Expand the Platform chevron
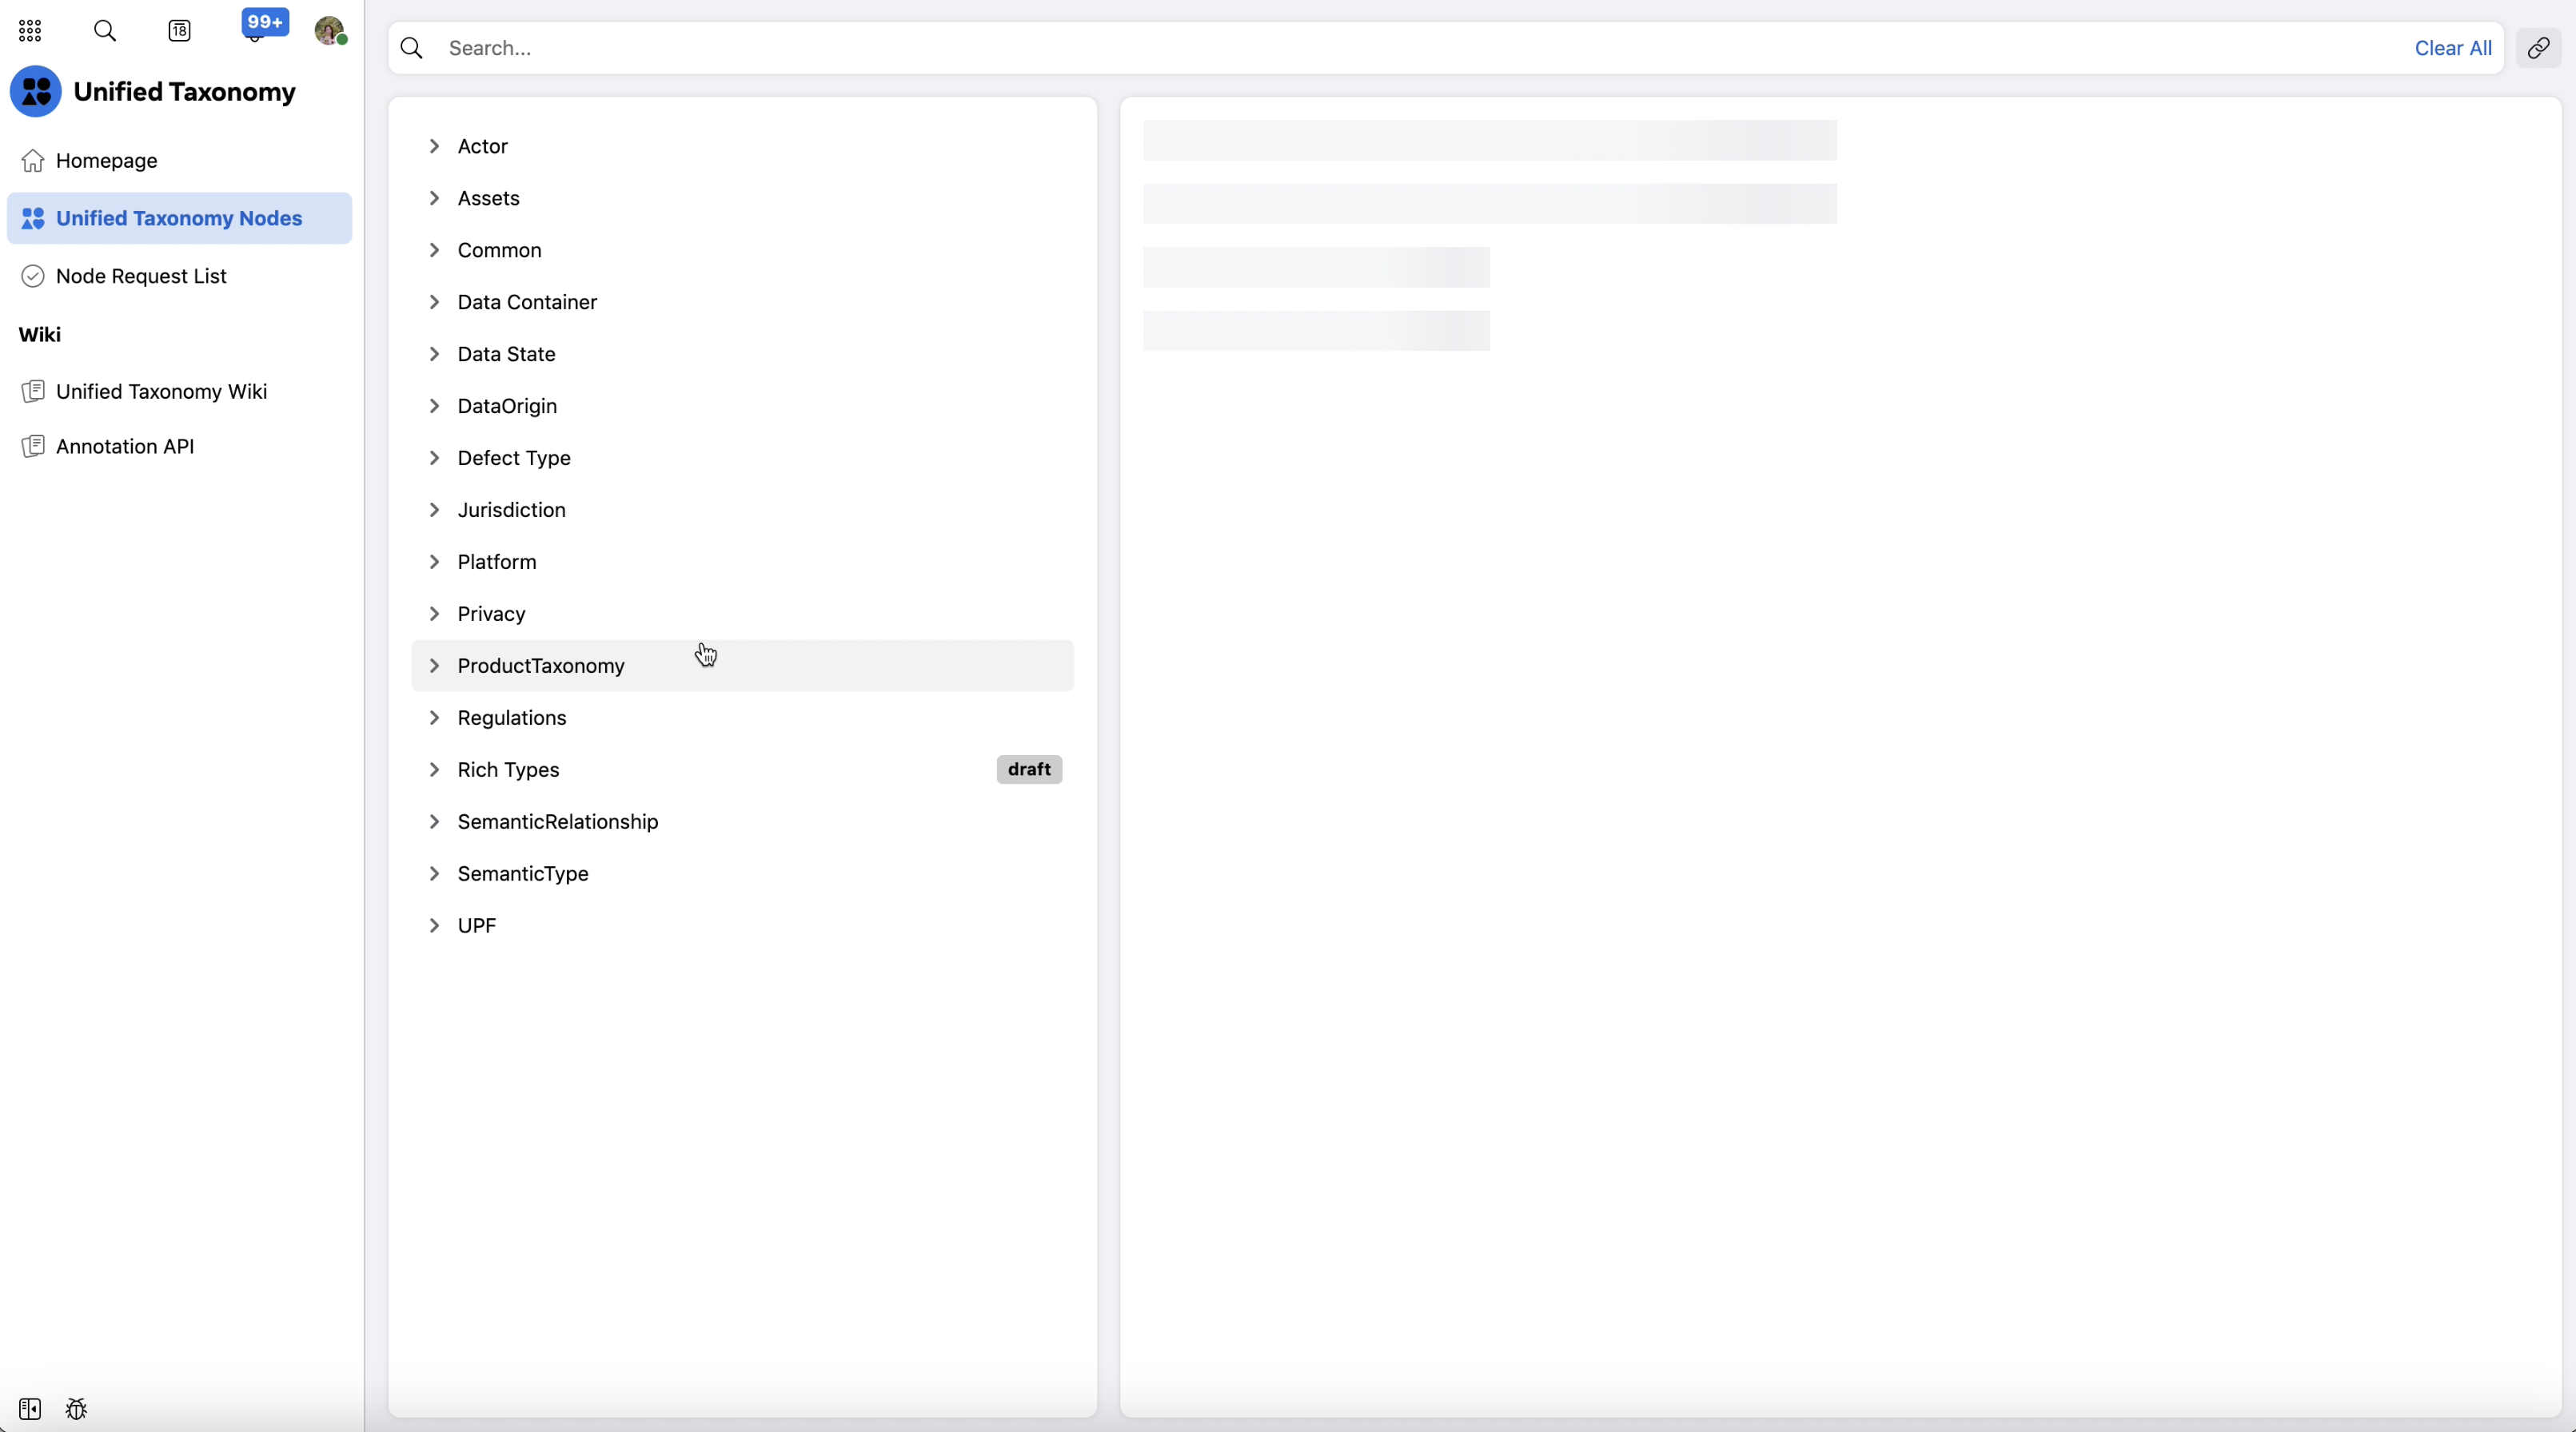 pos(434,562)
